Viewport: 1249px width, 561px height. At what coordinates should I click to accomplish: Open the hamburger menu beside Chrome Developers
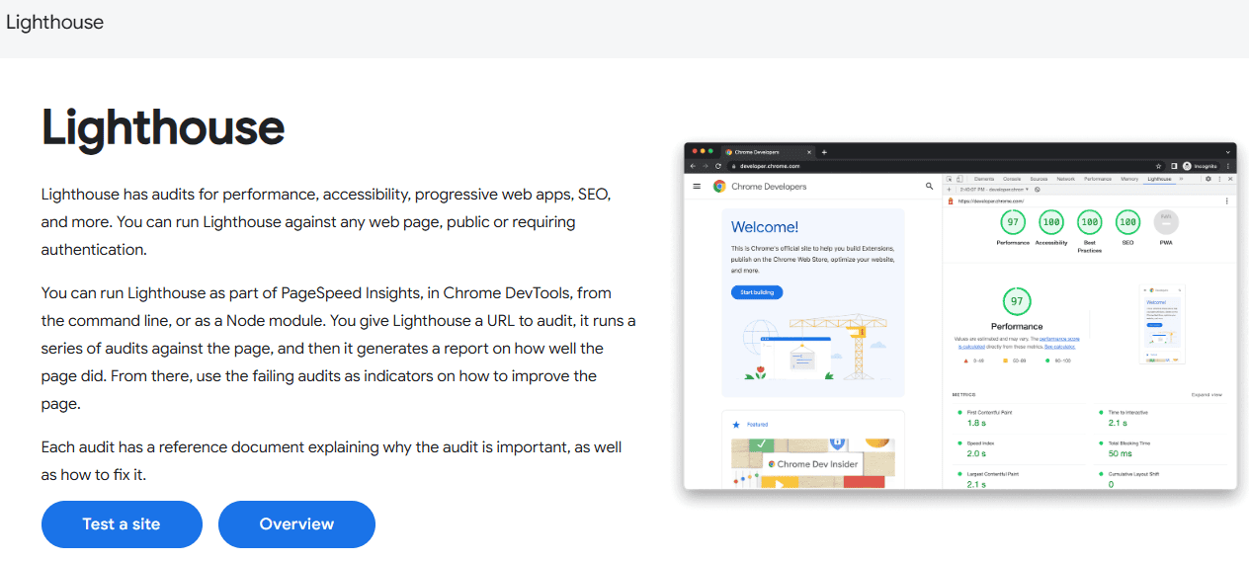tap(697, 186)
